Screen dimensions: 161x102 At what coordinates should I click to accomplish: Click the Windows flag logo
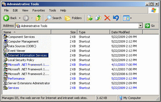153,10
